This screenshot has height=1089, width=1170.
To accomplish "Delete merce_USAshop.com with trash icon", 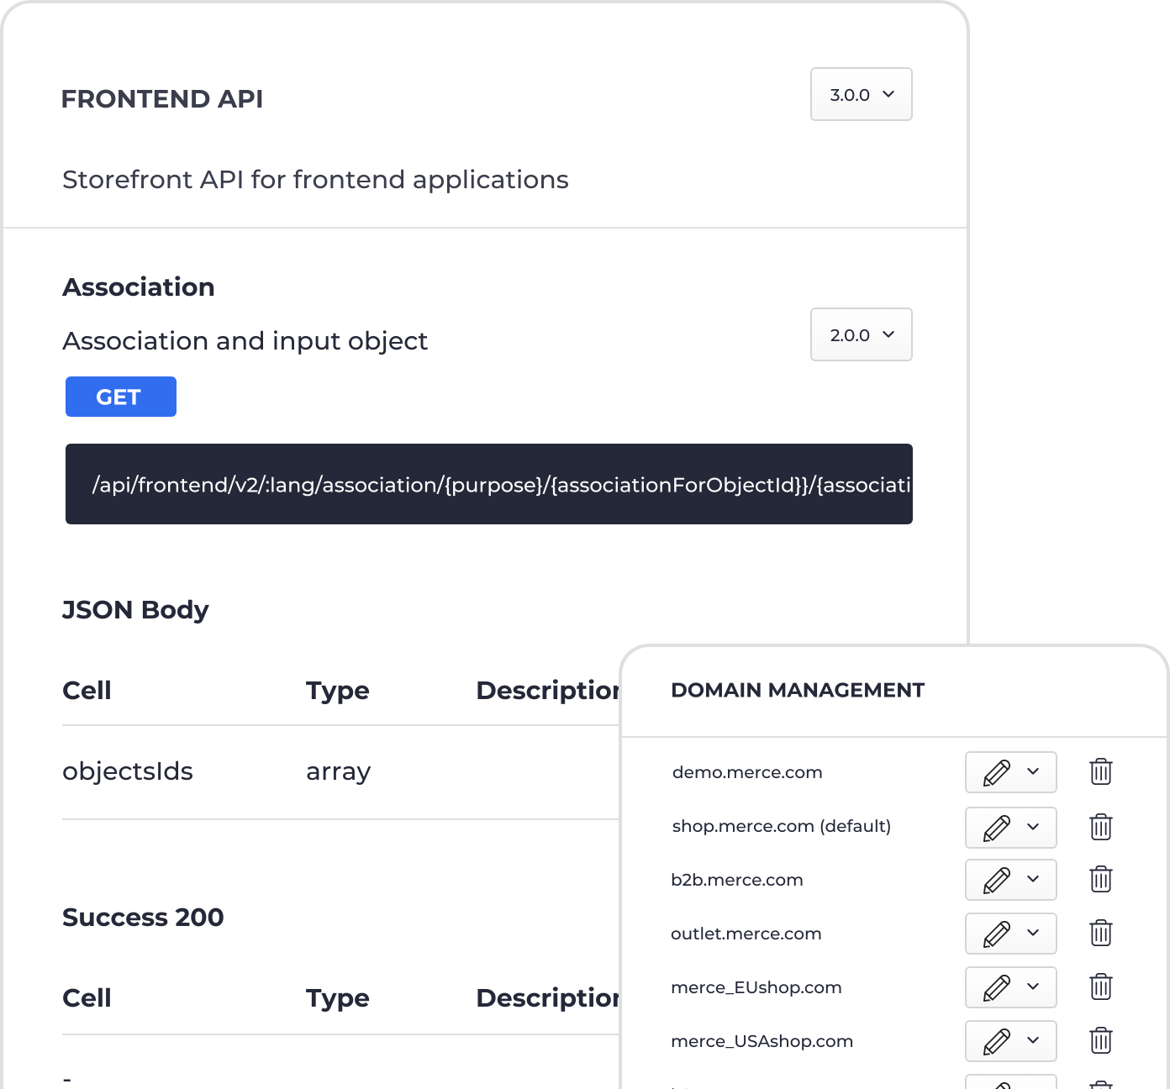I will [1100, 1040].
